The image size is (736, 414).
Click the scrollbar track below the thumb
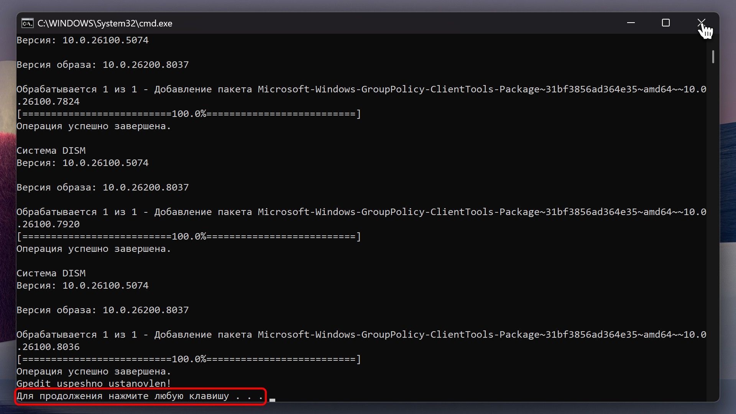(713, 230)
